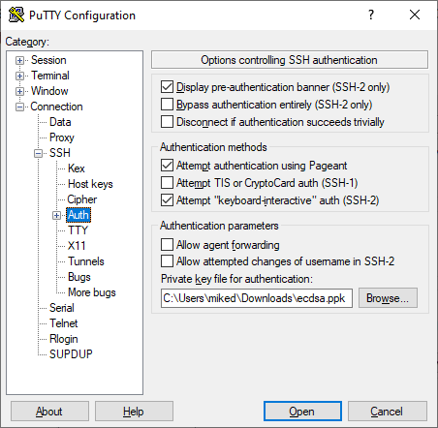The image size is (438, 428).
Task: Enable Allow agent forwarding
Action: [x=167, y=245]
